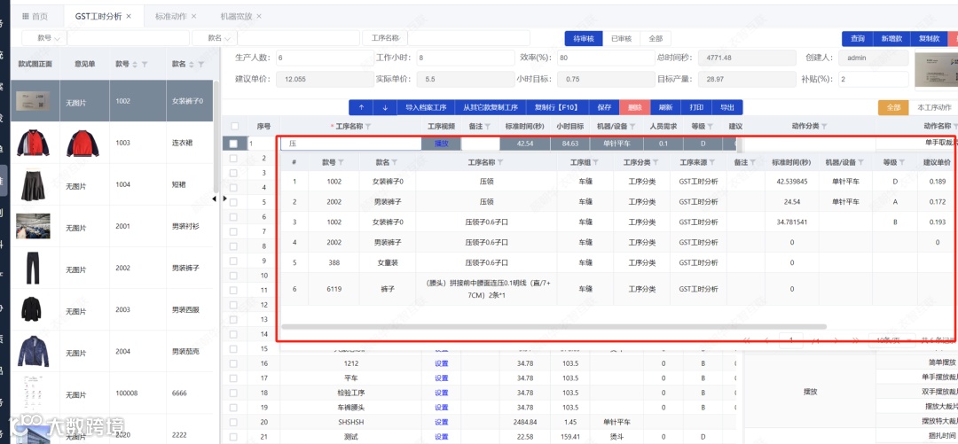This screenshot has height=444, width=958.
Task: Open 设置 link for row 17 平车
Action: [x=441, y=378]
